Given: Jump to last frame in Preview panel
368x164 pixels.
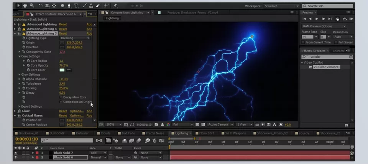Looking at the screenshot, I should (x=330, y=19).
